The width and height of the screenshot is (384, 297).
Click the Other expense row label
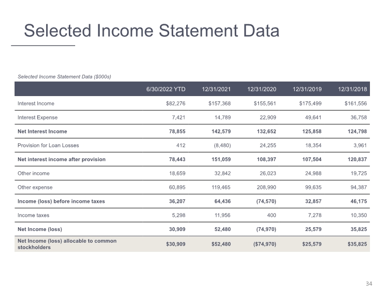pyautogui.click(x=35, y=187)
